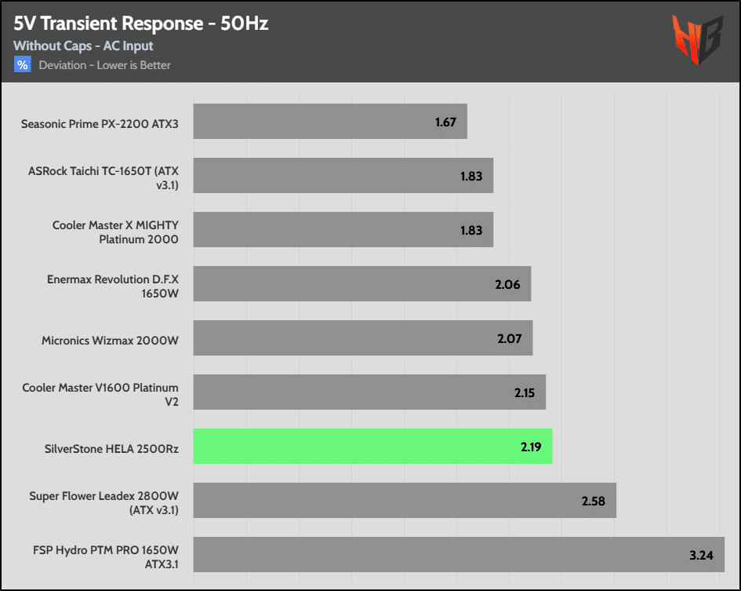Click the chart title '5V Transient Response - 50Hz'
Viewport: 741px width, 591px height.
point(141,24)
